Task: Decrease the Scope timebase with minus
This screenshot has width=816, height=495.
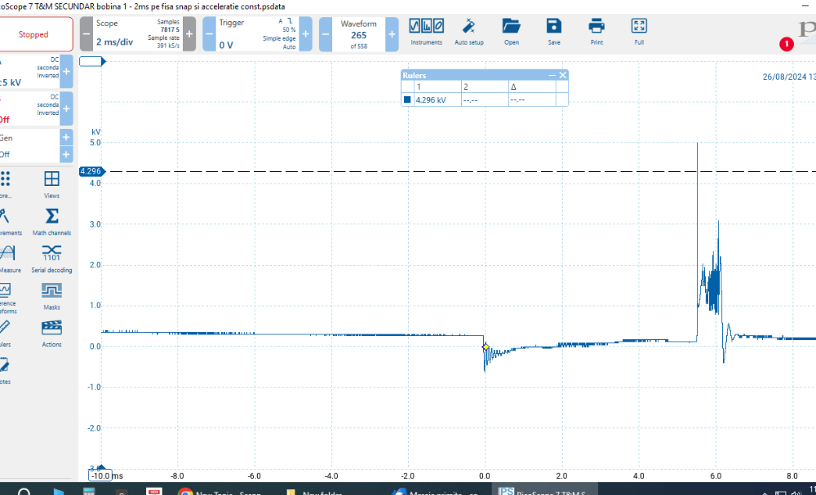Action: coord(86,34)
